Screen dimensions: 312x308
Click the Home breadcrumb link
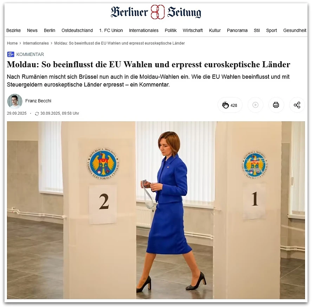click(x=12, y=43)
